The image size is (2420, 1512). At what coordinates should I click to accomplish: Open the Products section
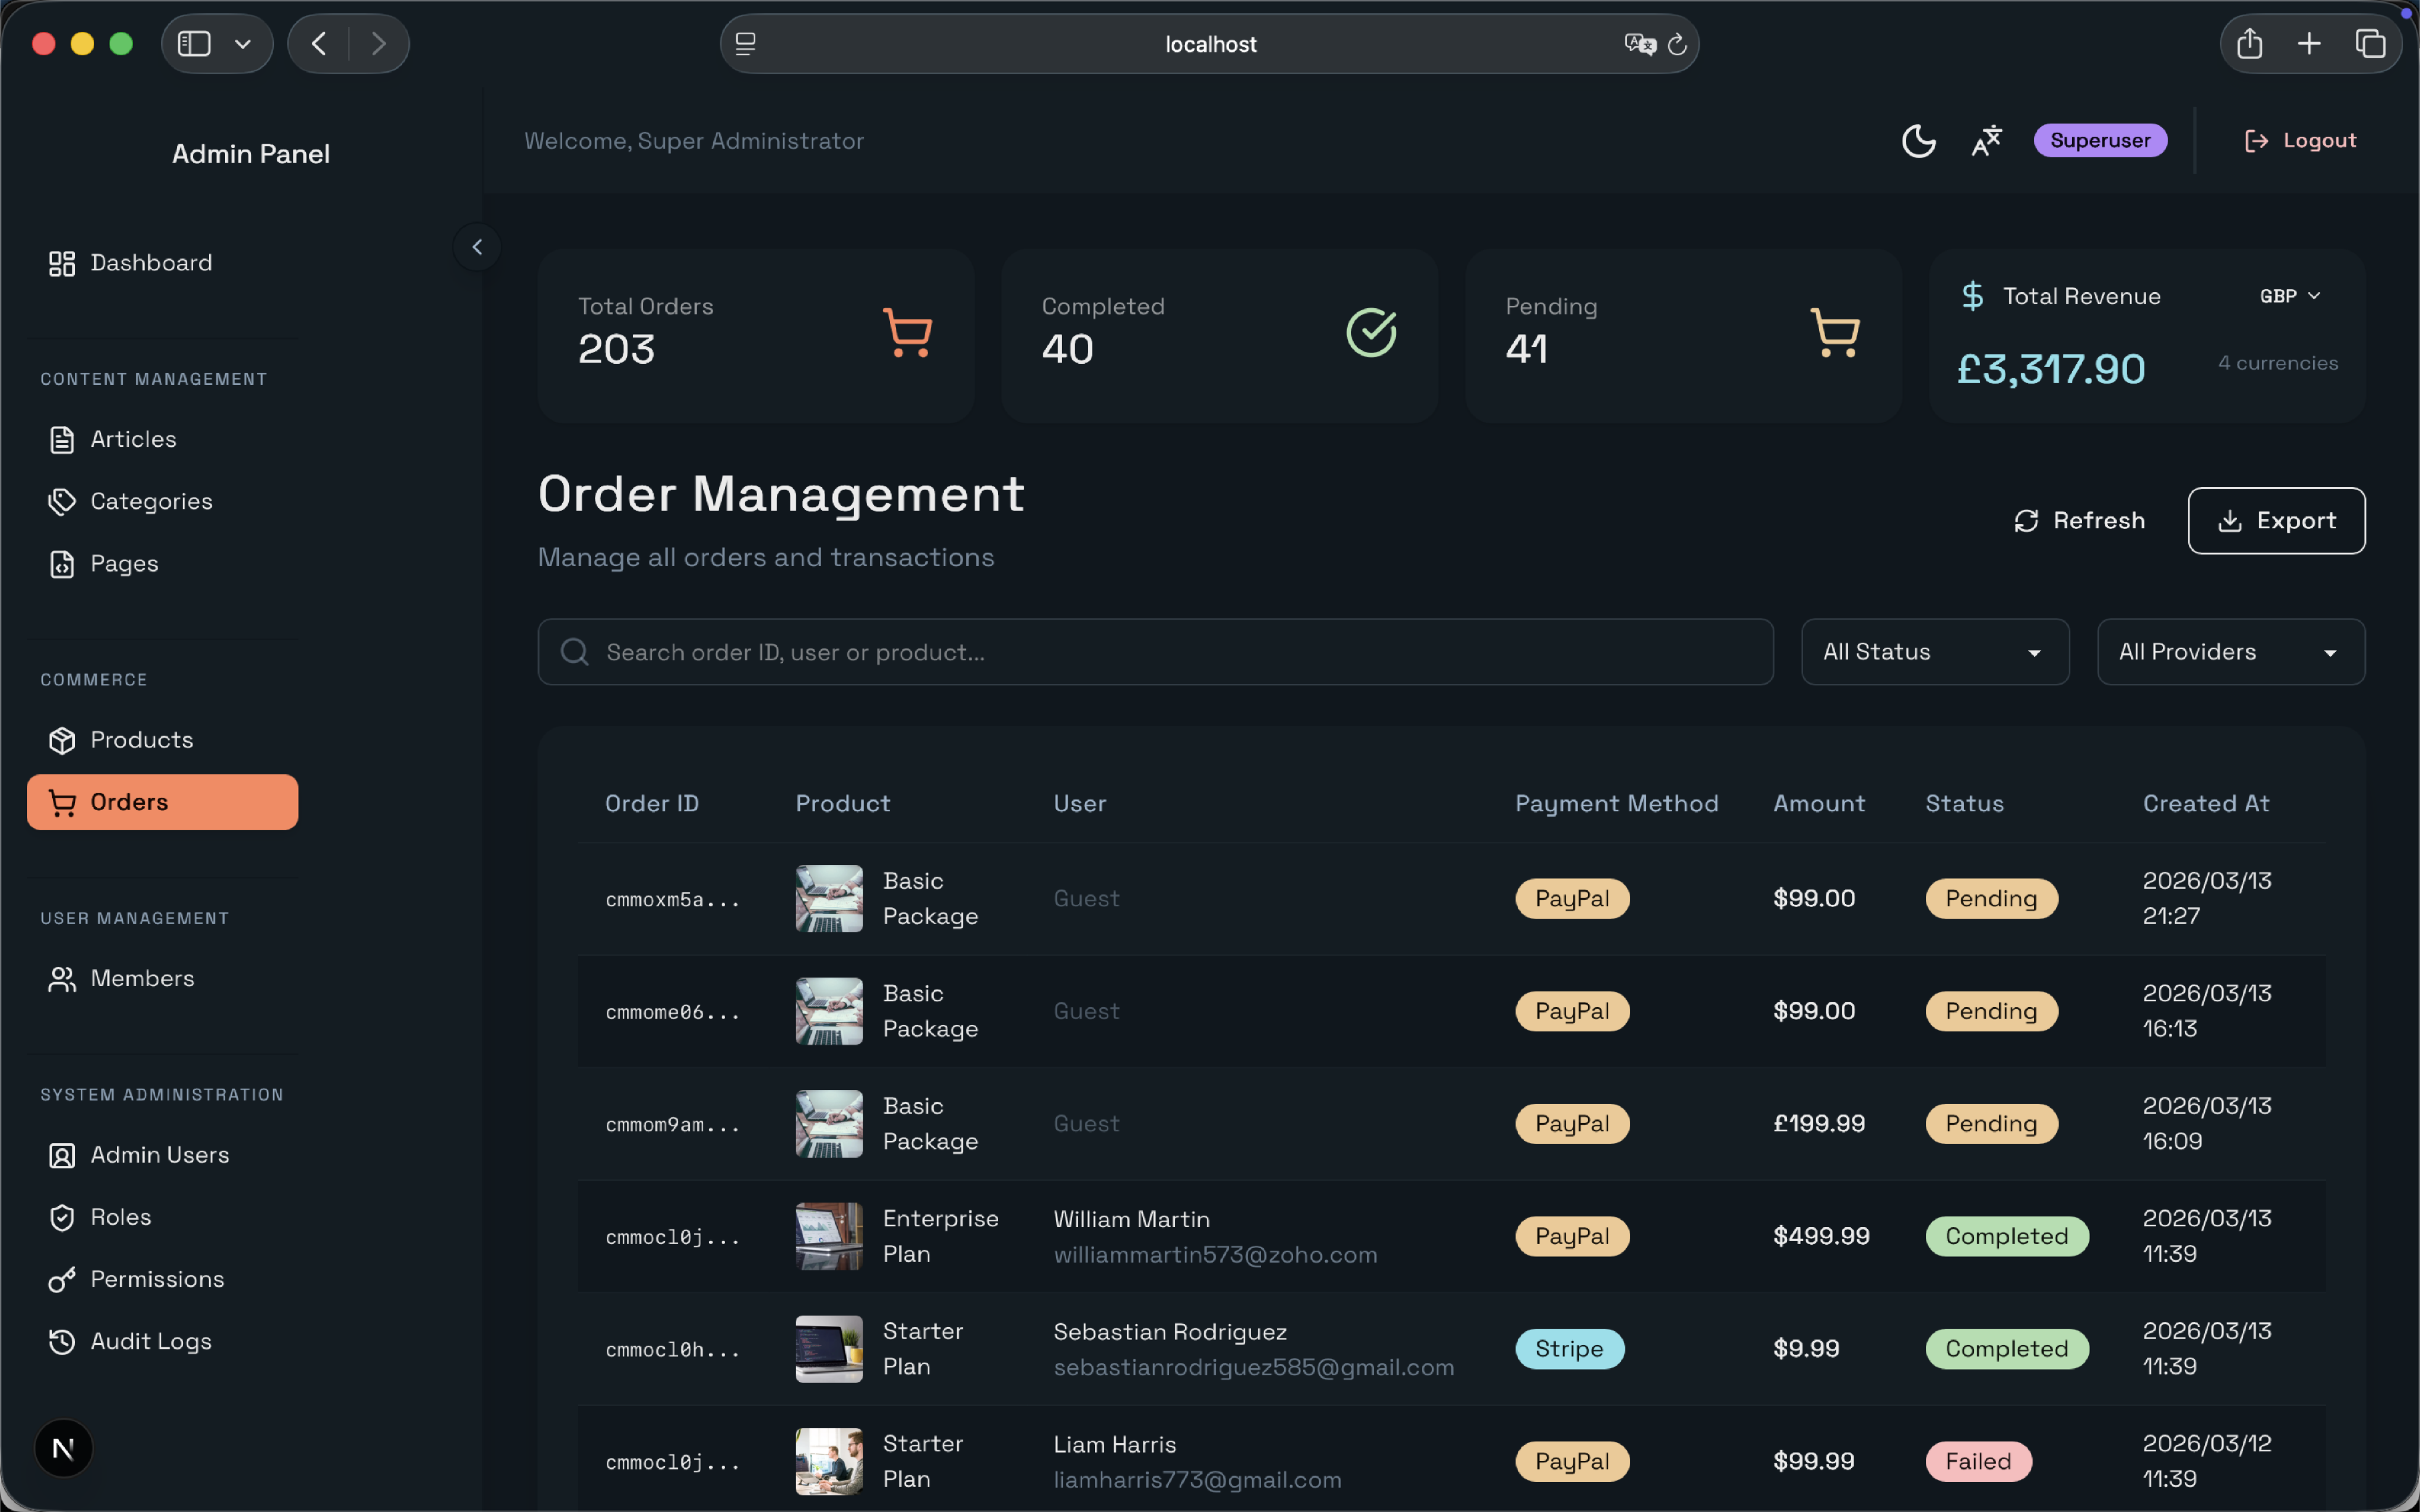point(163,740)
